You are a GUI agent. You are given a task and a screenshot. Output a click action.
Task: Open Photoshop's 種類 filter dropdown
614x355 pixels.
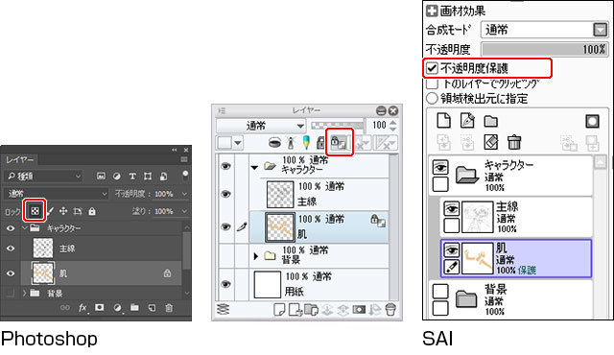click(44, 177)
